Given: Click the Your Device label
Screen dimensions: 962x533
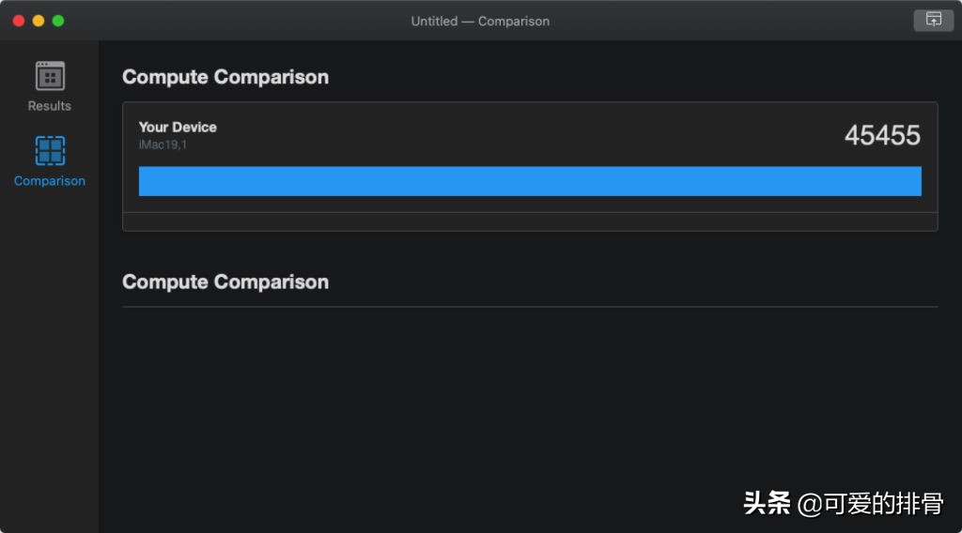Looking at the screenshot, I should click(178, 127).
